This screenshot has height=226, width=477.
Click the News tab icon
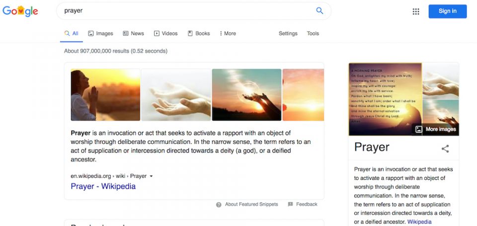tap(125, 33)
